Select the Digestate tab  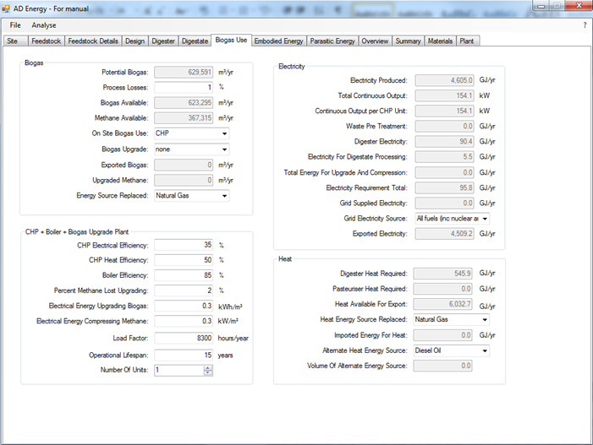pyautogui.click(x=195, y=41)
